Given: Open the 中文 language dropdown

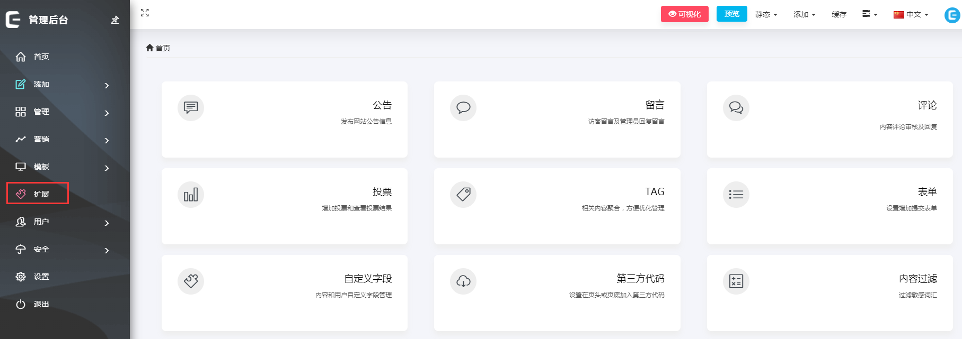Looking at the screenshot, I should (911, 15).
